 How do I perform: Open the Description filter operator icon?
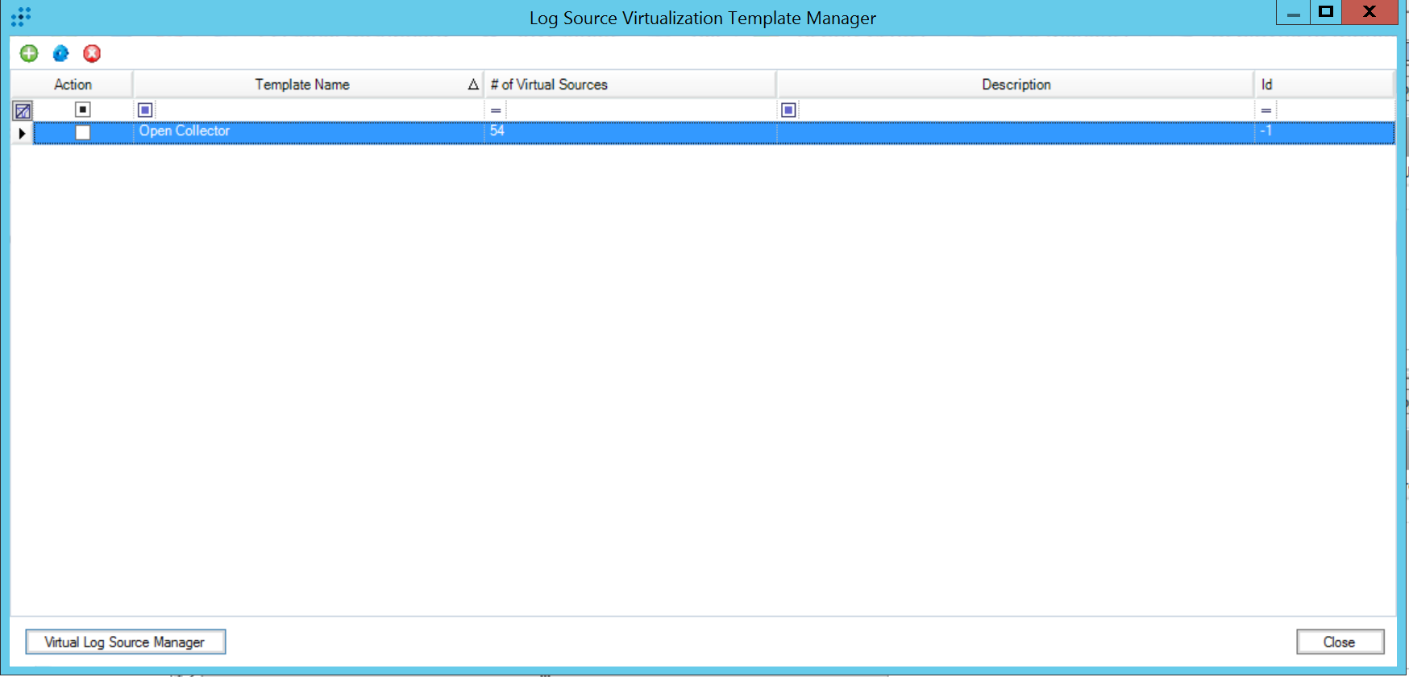point(788,110)
